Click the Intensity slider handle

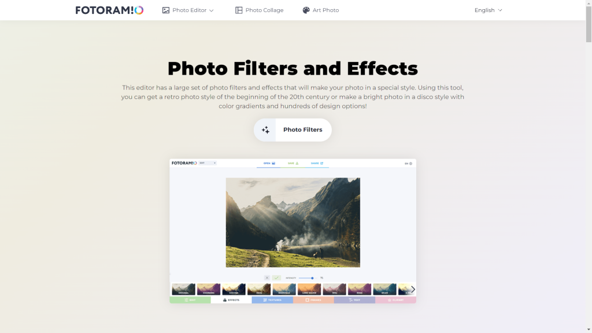click(x=312, y=278)
